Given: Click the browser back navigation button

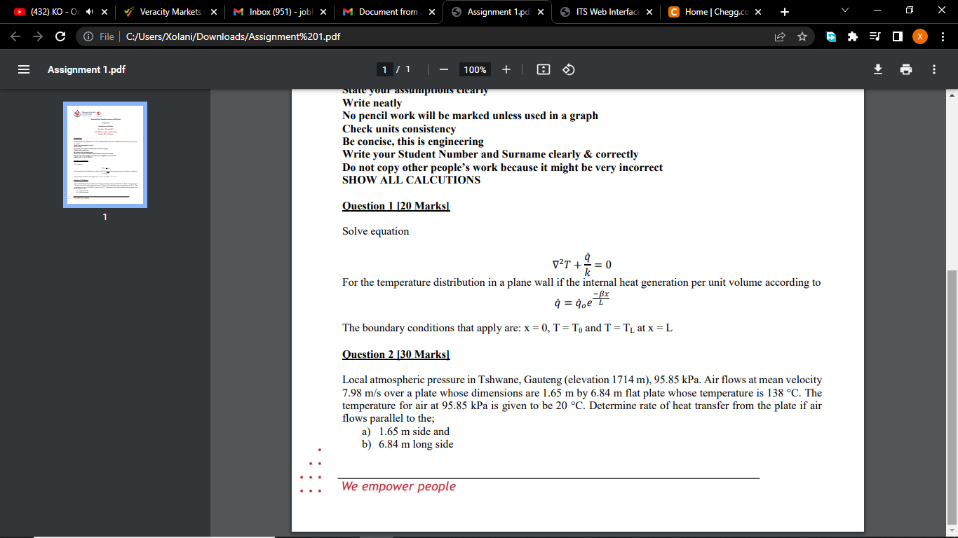Looking at the screenshot, I should (15, 36).
